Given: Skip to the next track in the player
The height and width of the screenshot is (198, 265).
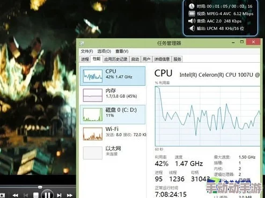Looking at the screenshot, I should [x=59, y=195].
